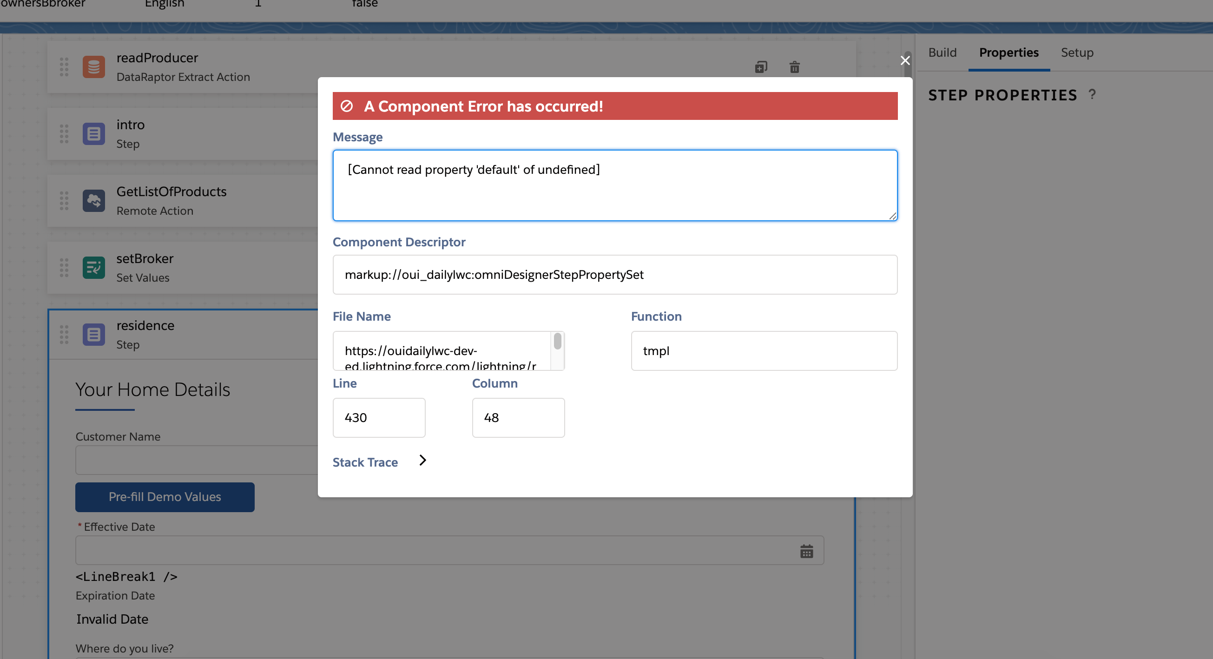
Task: Delete the readProducer element
Action: point(794,67)
